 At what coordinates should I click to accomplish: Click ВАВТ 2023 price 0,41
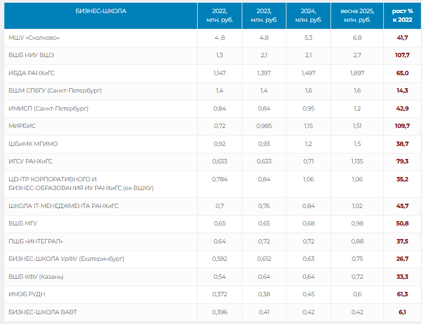pyautogui.click(x=264, y=312)
